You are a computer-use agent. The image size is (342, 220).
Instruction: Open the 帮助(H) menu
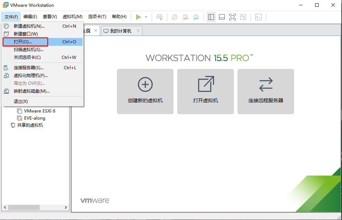[x=119, y=17]
